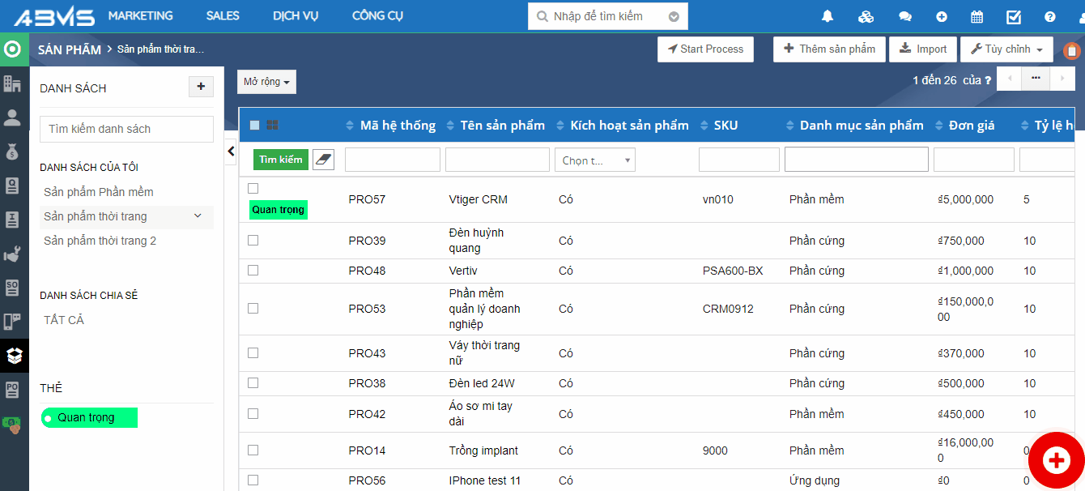1085x491 pixels.
Task: Click the green Tìm kiếm button
Action: (x=280, y=160)
